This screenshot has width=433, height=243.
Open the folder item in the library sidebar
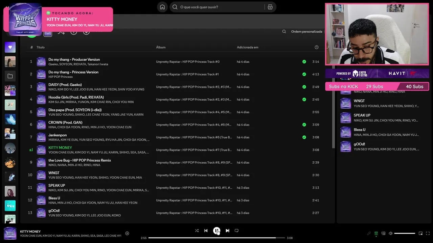pos(10,76)
